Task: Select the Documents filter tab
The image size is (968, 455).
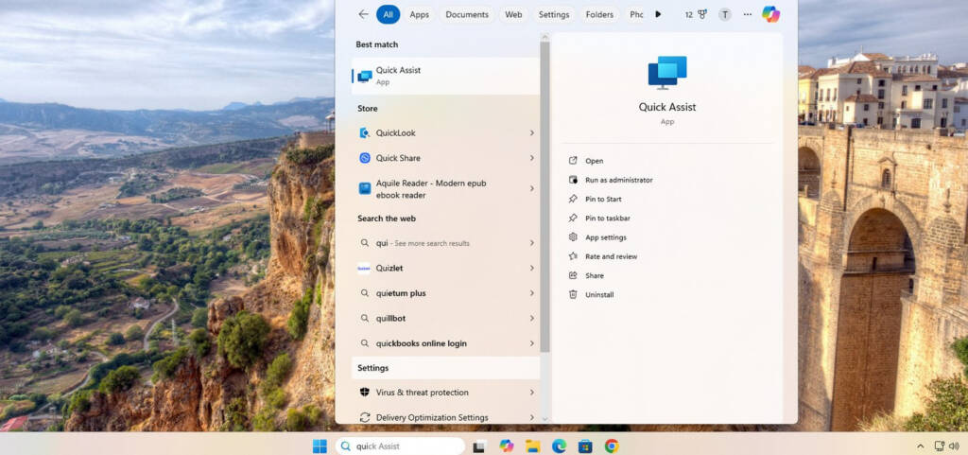Action: point(467,14)
